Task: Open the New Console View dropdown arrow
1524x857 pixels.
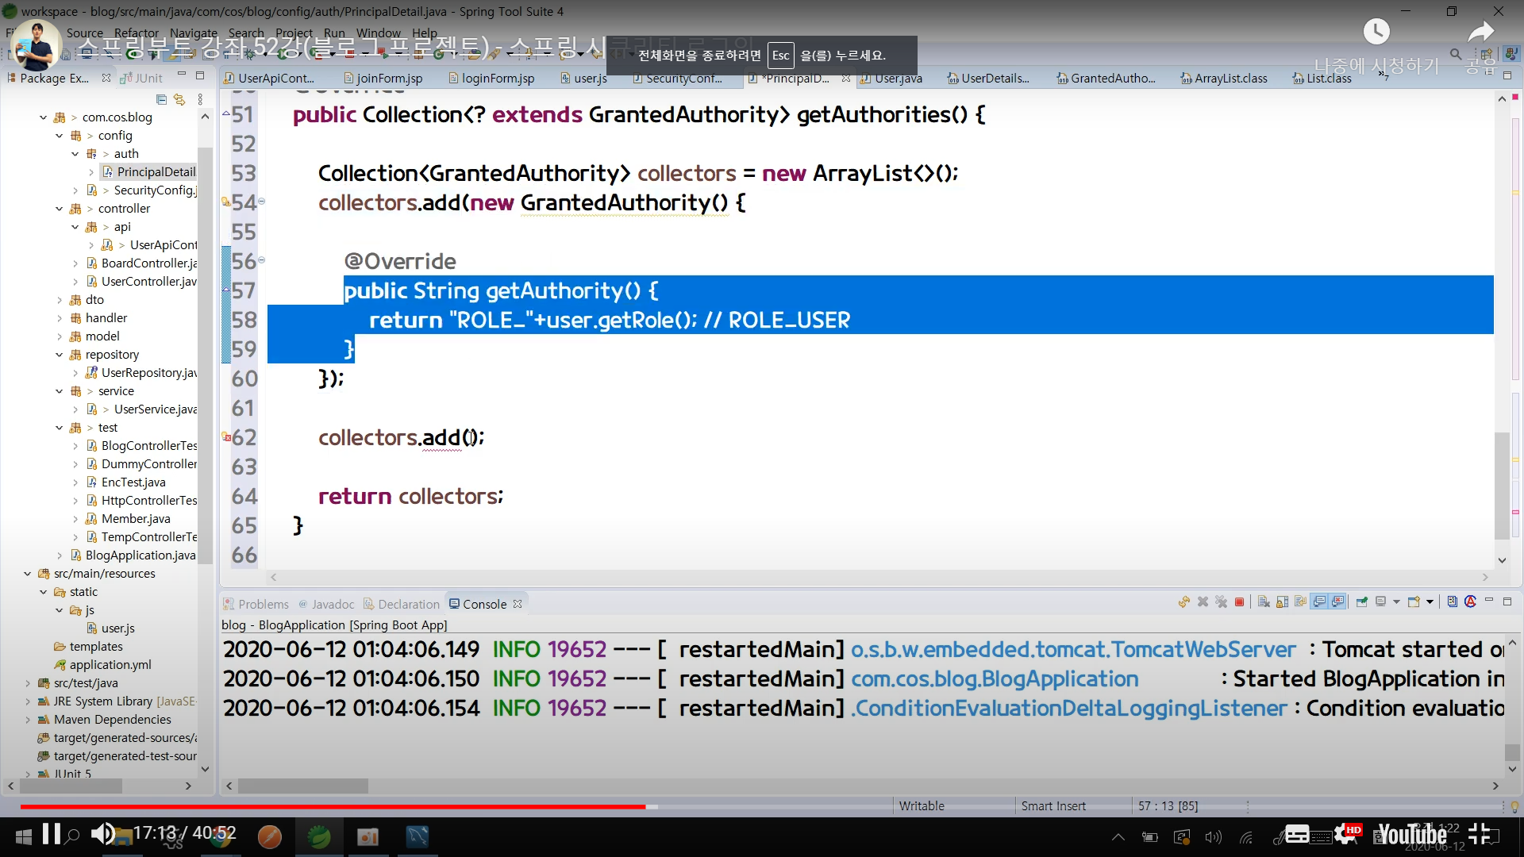Action: tap(1430, 601)
